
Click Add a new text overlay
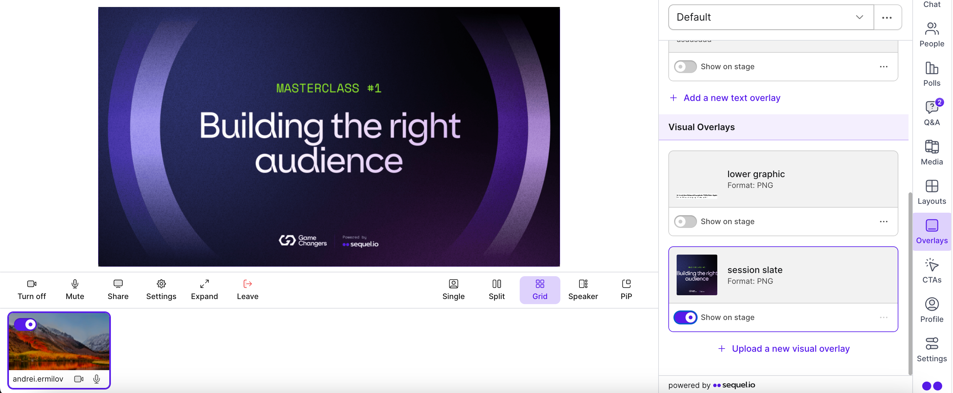pos(725,97)
